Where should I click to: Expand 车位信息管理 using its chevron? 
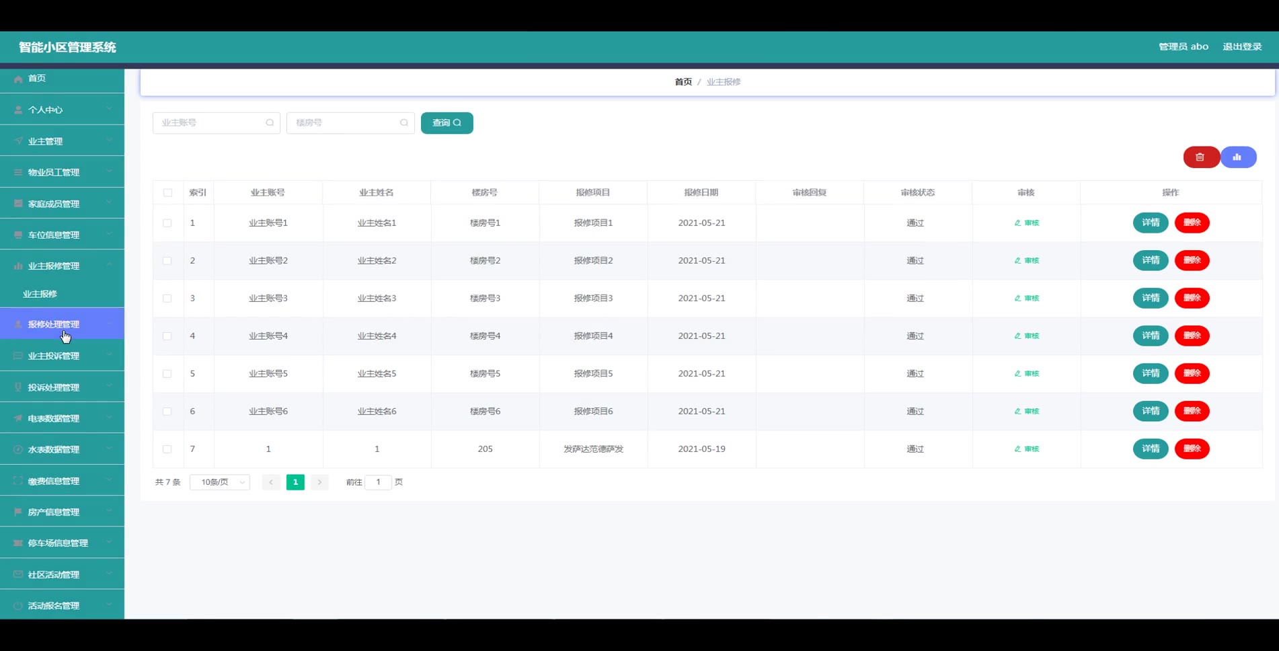click(109, 234)
